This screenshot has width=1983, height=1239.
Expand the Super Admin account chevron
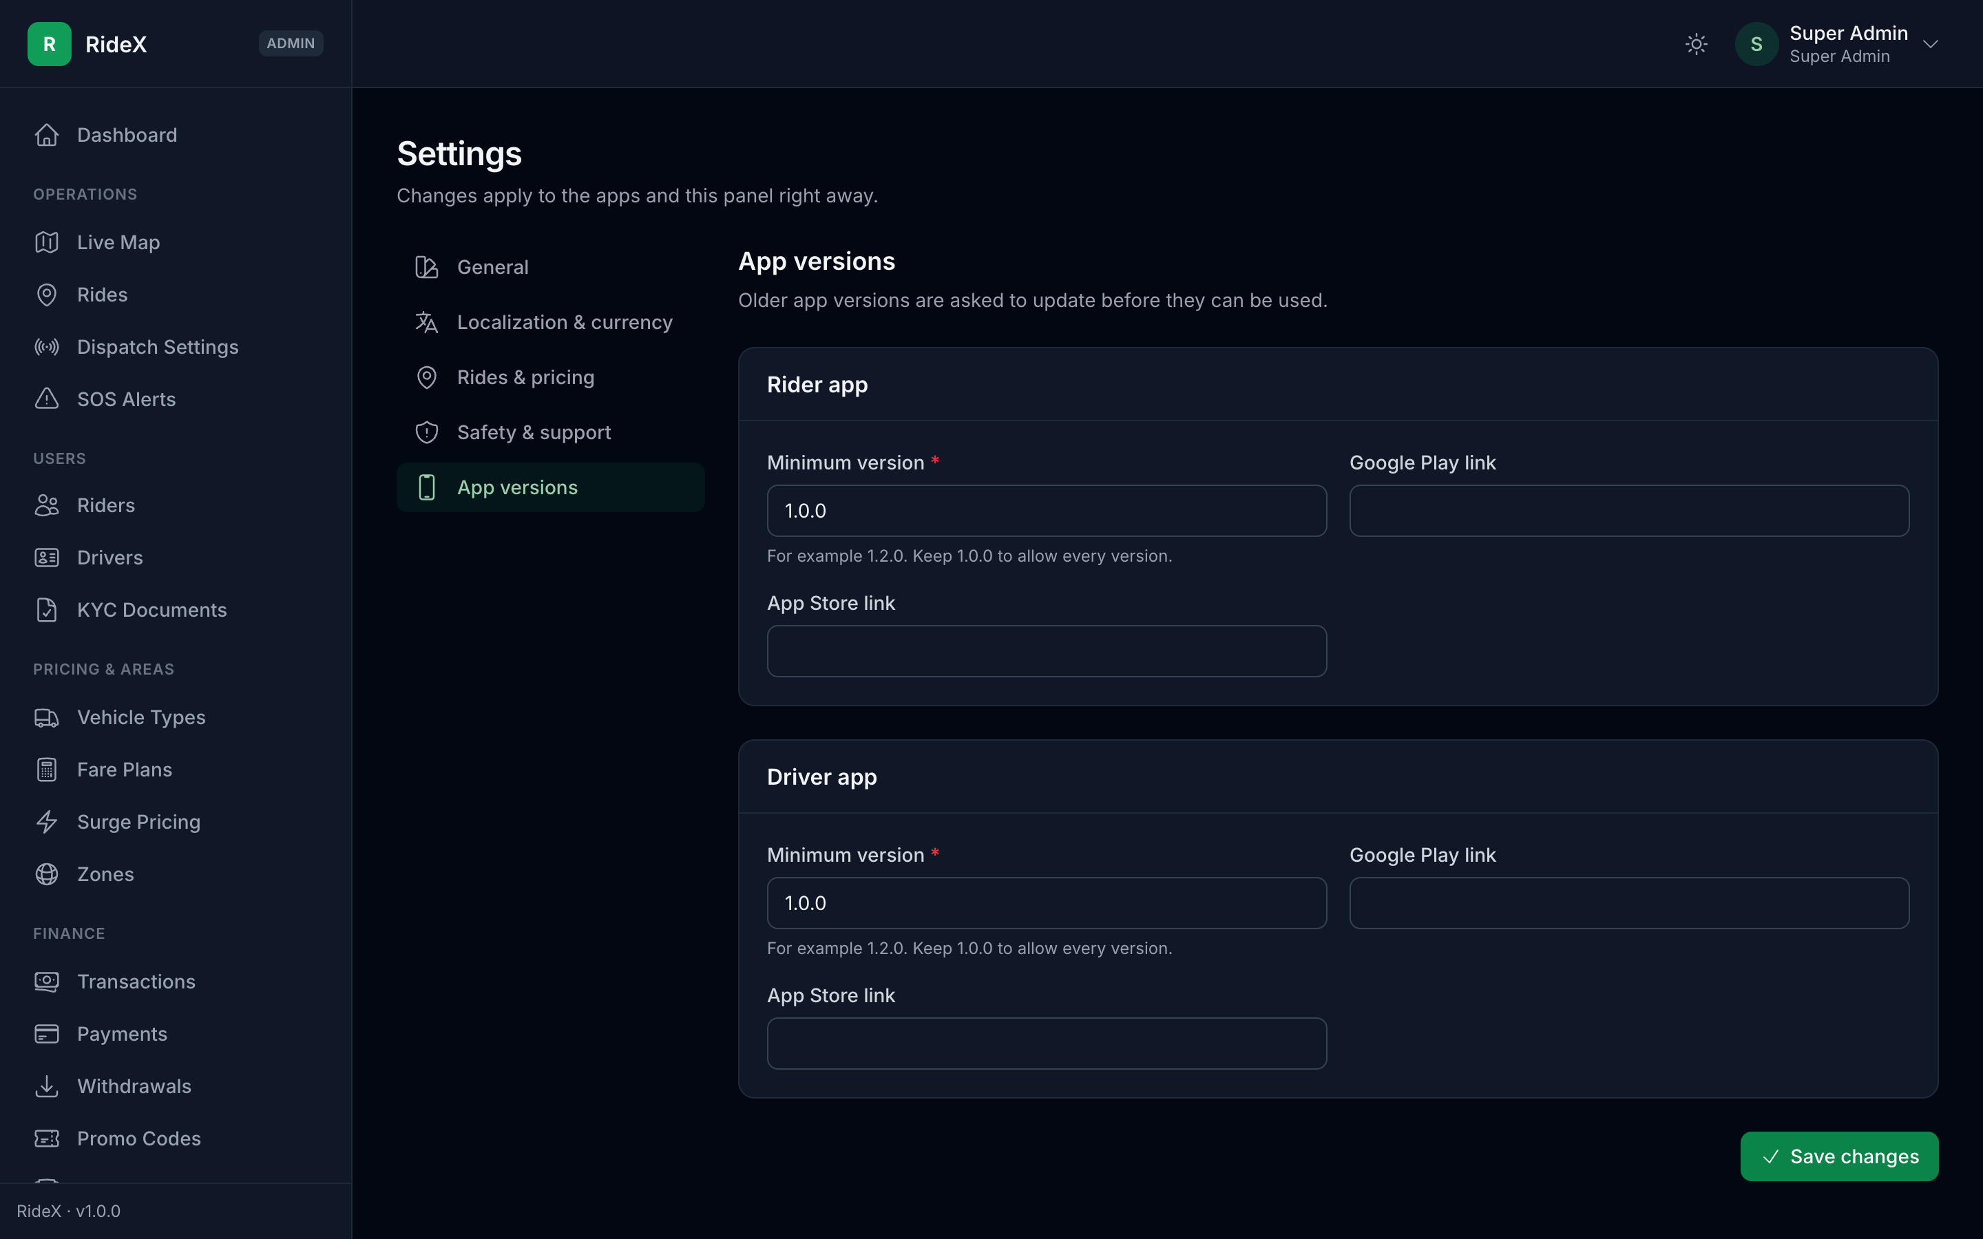1931,44
